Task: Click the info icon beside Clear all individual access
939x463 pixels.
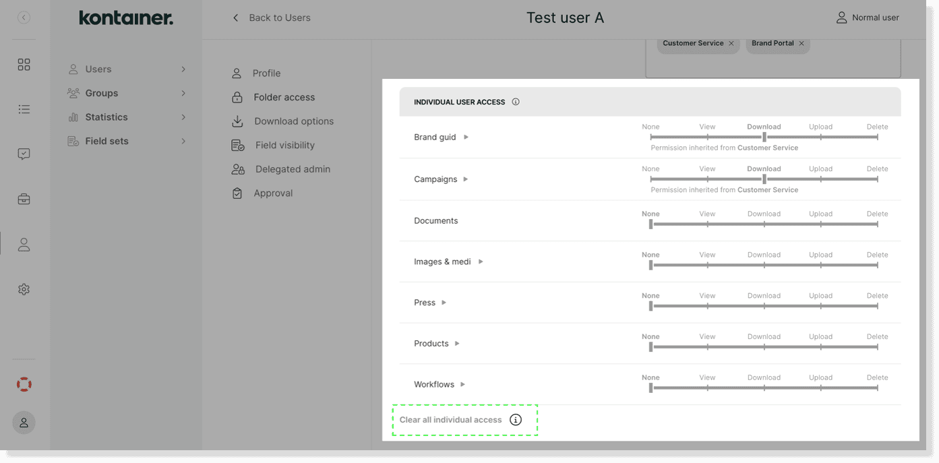Action: point(516,419)
